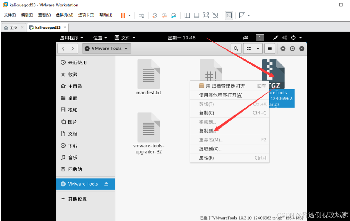The image size is (350, 221).
Task: Choose 用 归档管理器 打开
Action: point(230,86)
